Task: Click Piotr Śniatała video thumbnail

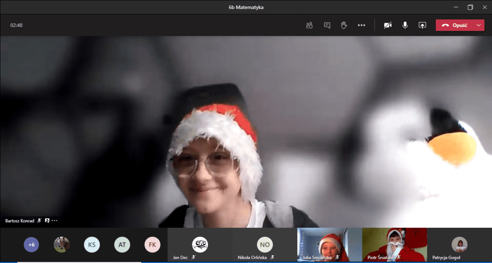Action: (x=394, y=245)
